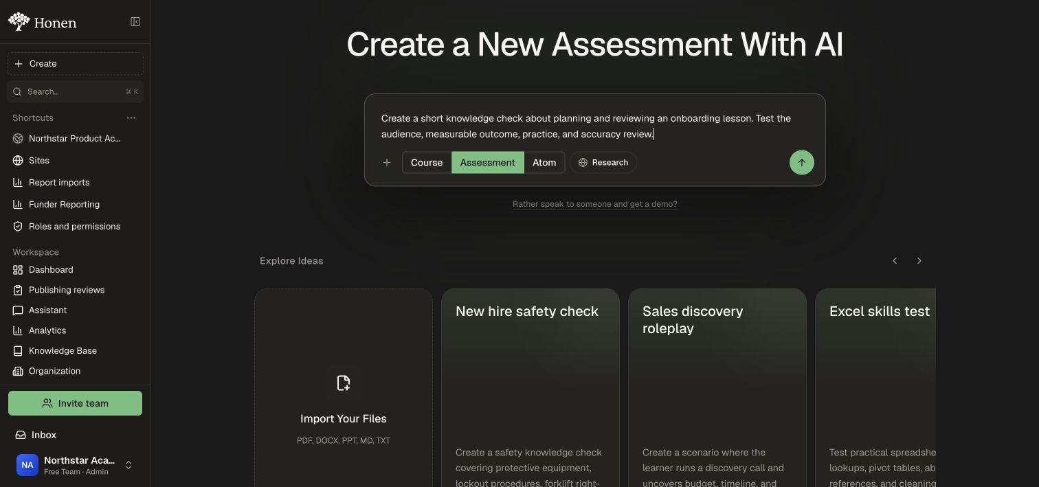Screen dimensions: 1039x487
Task: Submit prompt with green arrow button
Action: (x=801, y=163)
